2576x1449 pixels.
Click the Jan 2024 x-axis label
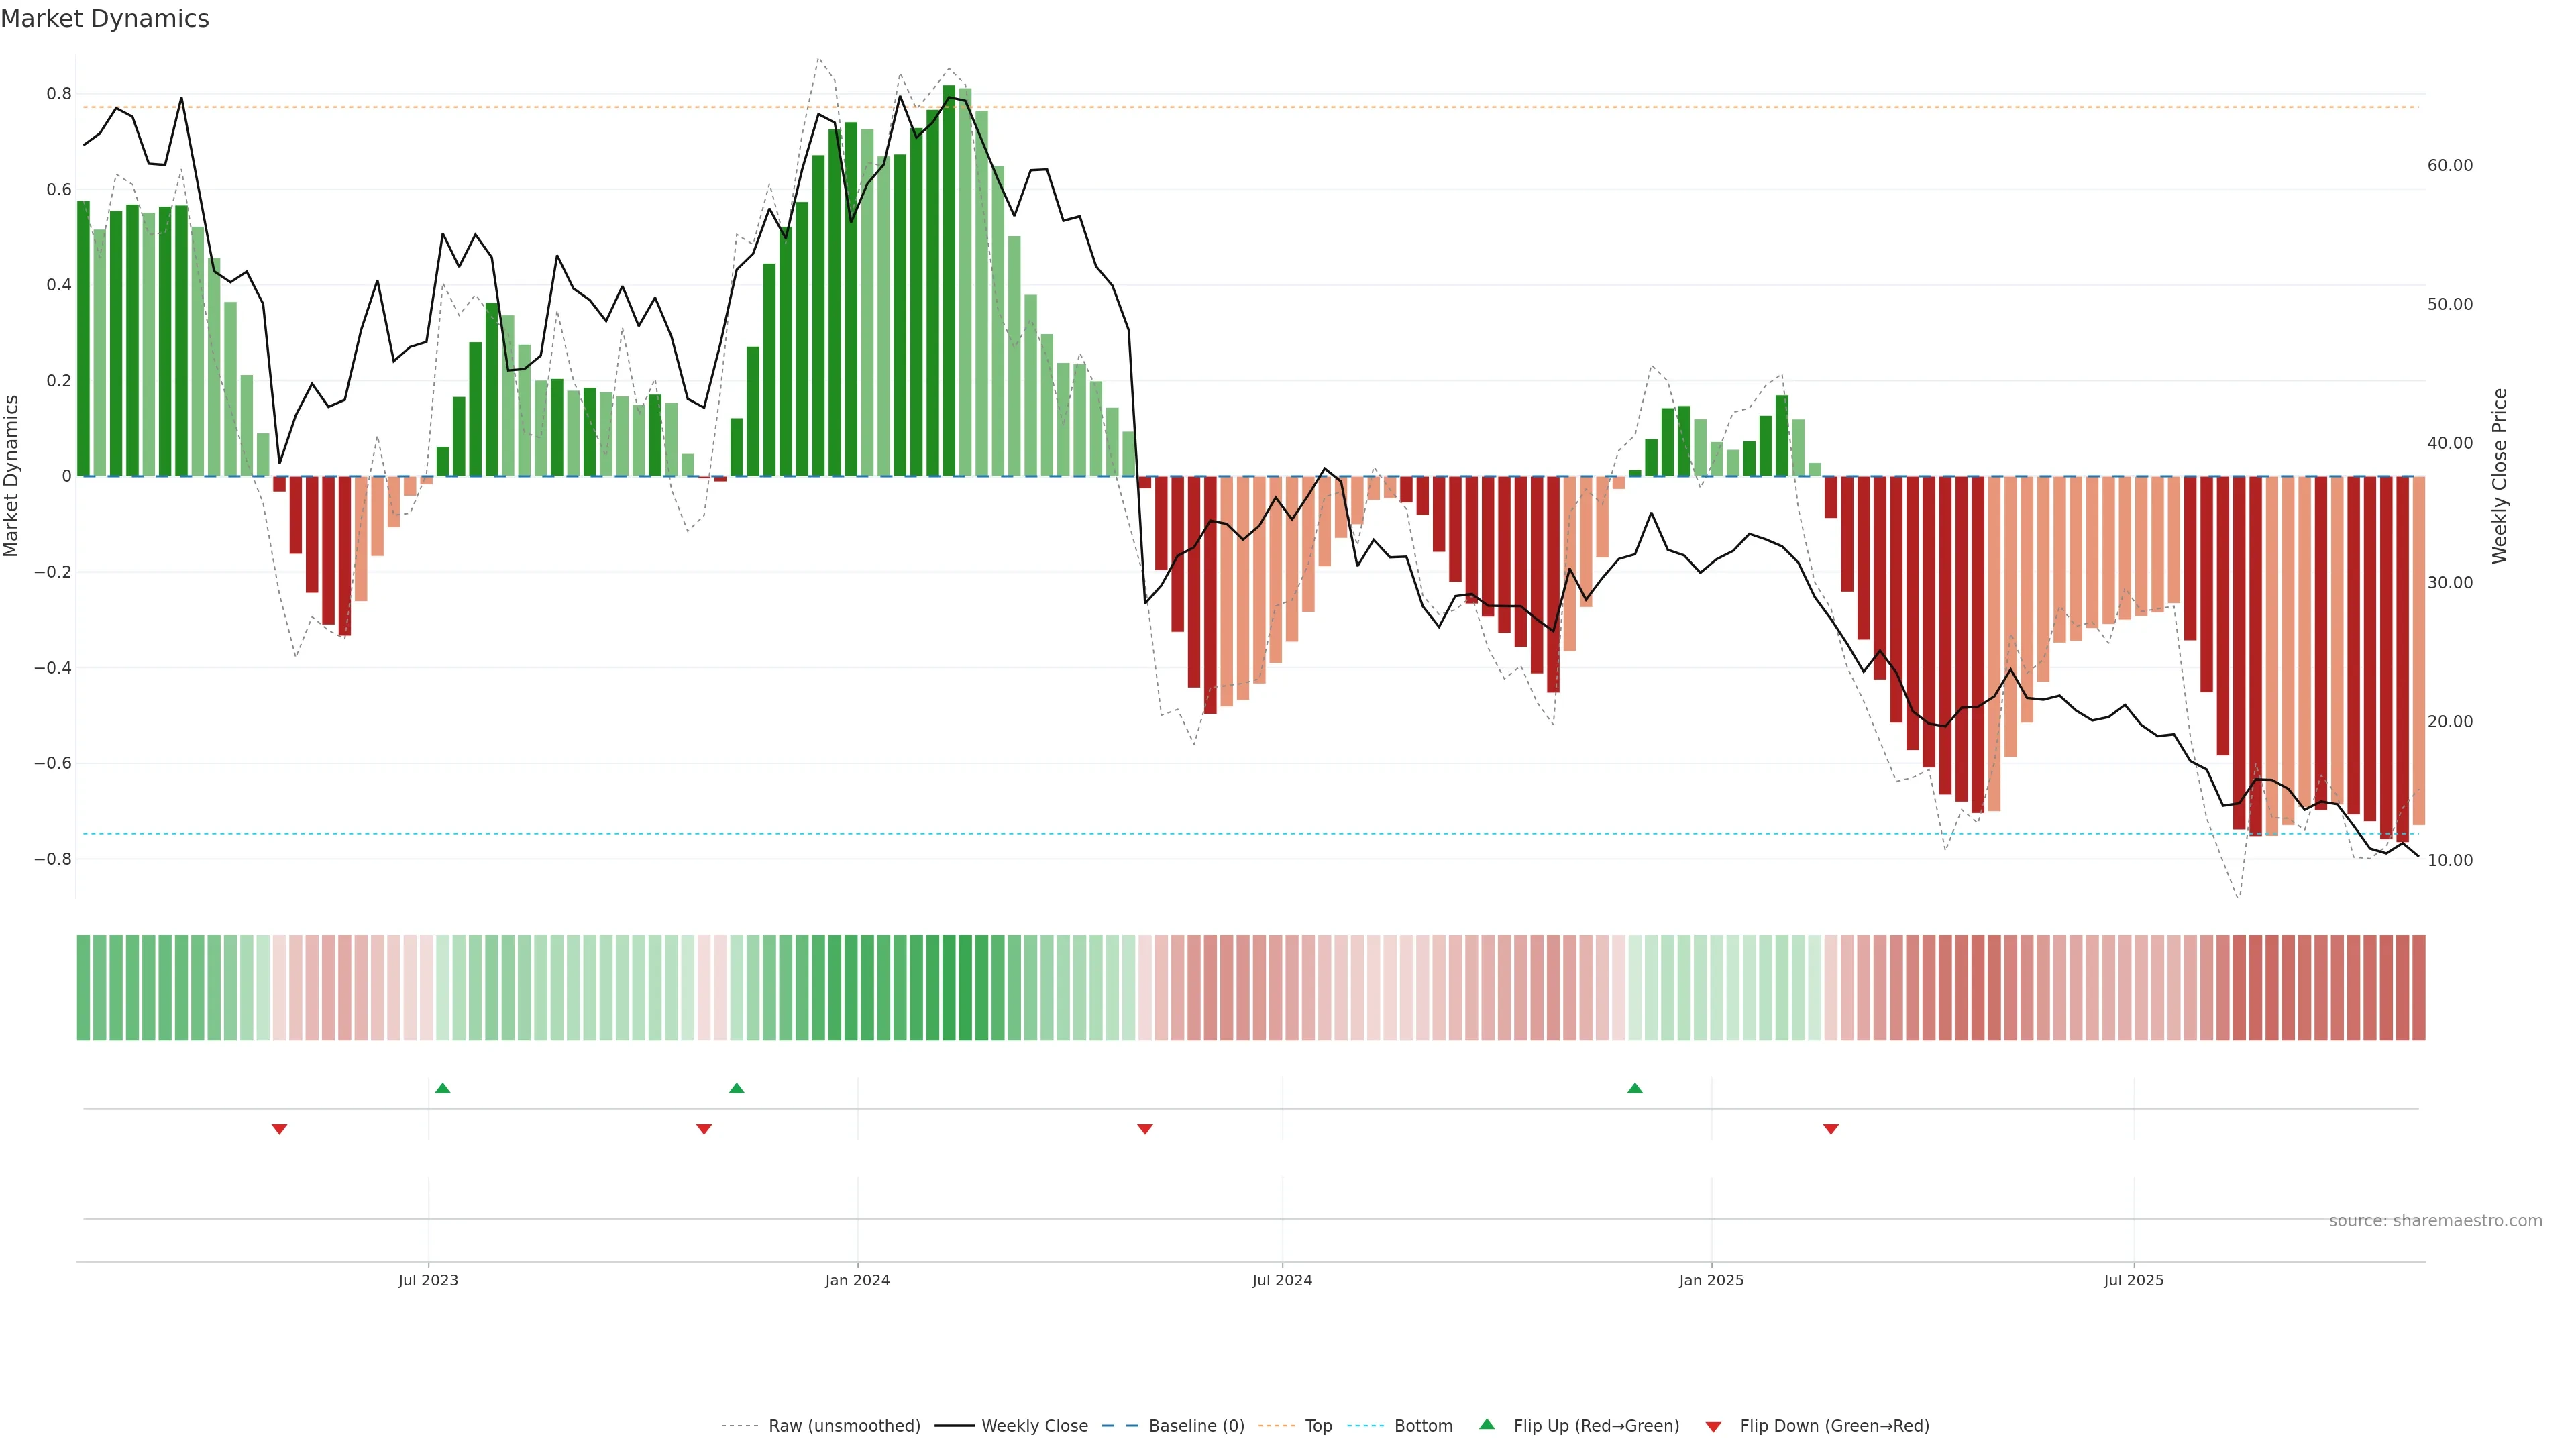tap(857, 1280)
